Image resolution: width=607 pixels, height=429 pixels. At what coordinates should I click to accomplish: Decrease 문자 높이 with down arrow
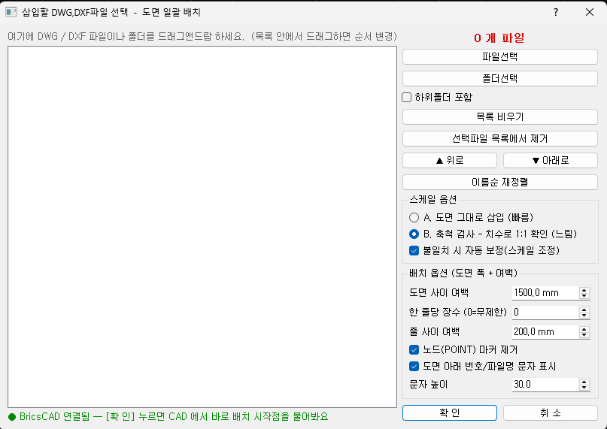point(584,388)
